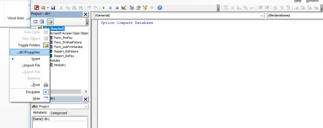The image size is (323, 128).
Task: Toggle Breakpoint with the hand icon
Action: click(x=275, y=8)
